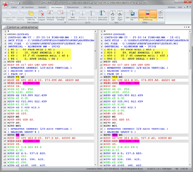Click INS indicator in status bar

[x=177, y=169]
